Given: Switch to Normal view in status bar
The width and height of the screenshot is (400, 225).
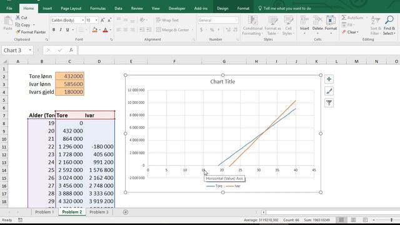Looking at the screenshot, I should [341, 220].
